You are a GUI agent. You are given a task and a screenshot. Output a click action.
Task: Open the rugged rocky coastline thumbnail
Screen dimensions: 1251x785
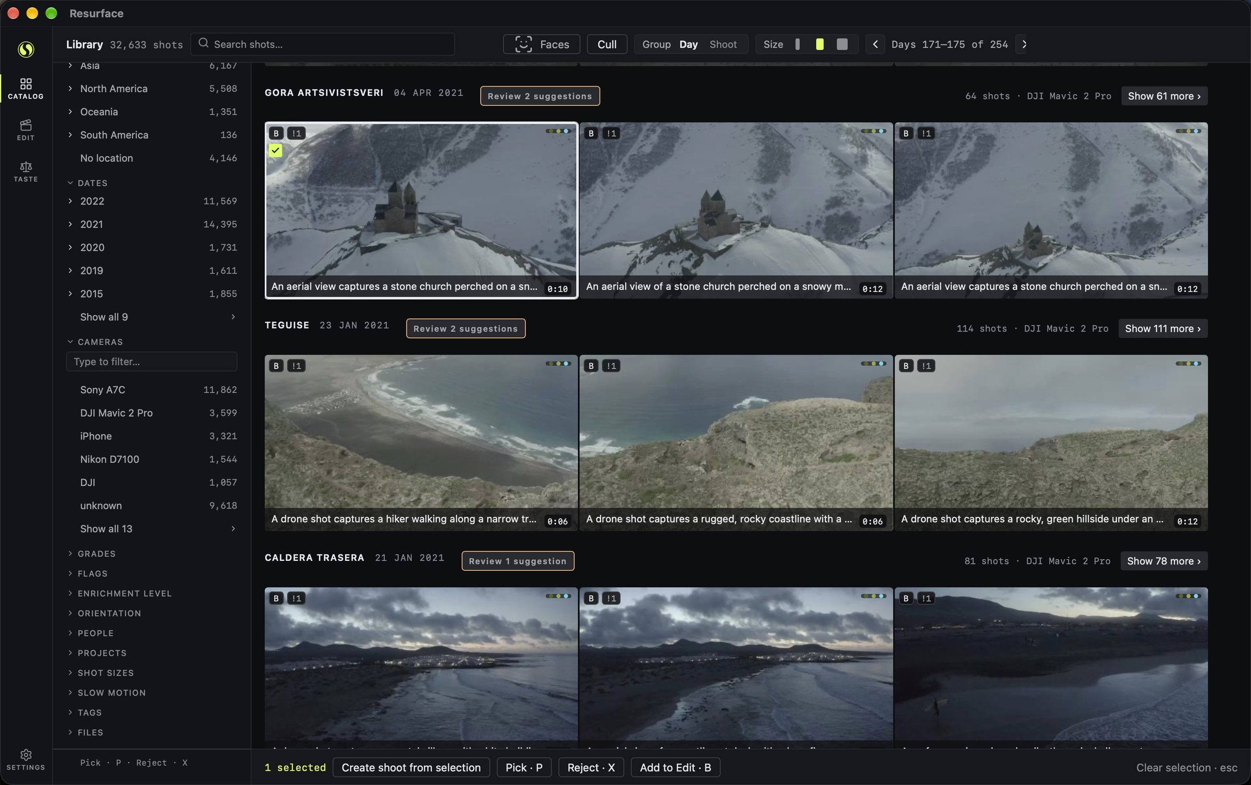pyautogui.click(x=735, y=443)
